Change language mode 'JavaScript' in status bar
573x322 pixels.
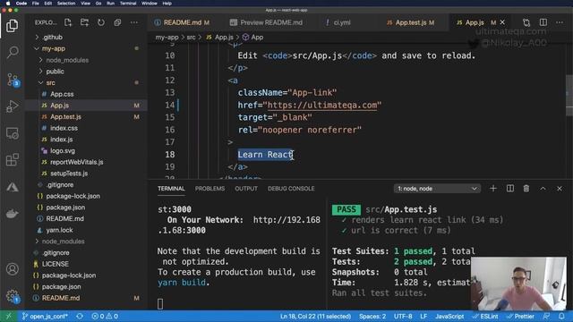449,316
